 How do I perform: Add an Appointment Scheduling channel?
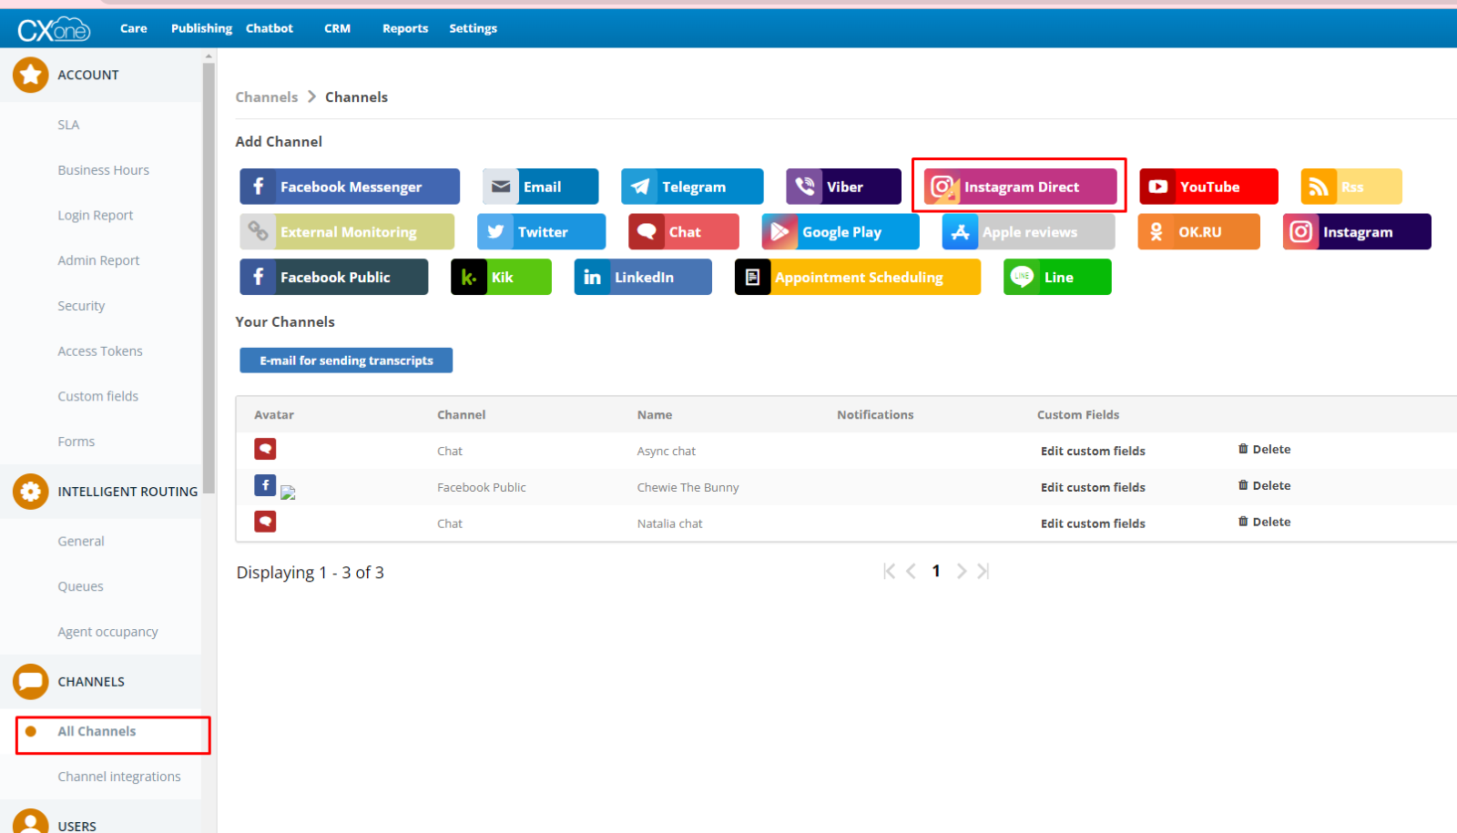coord(857,277)
